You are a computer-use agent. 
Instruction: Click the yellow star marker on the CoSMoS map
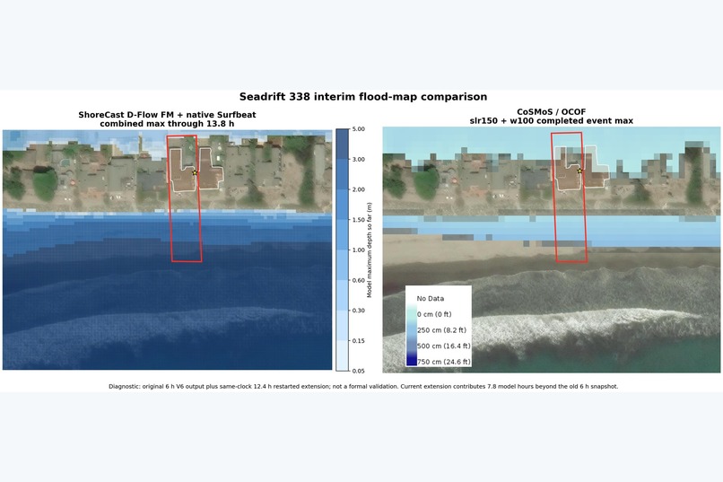coord(579,171)
